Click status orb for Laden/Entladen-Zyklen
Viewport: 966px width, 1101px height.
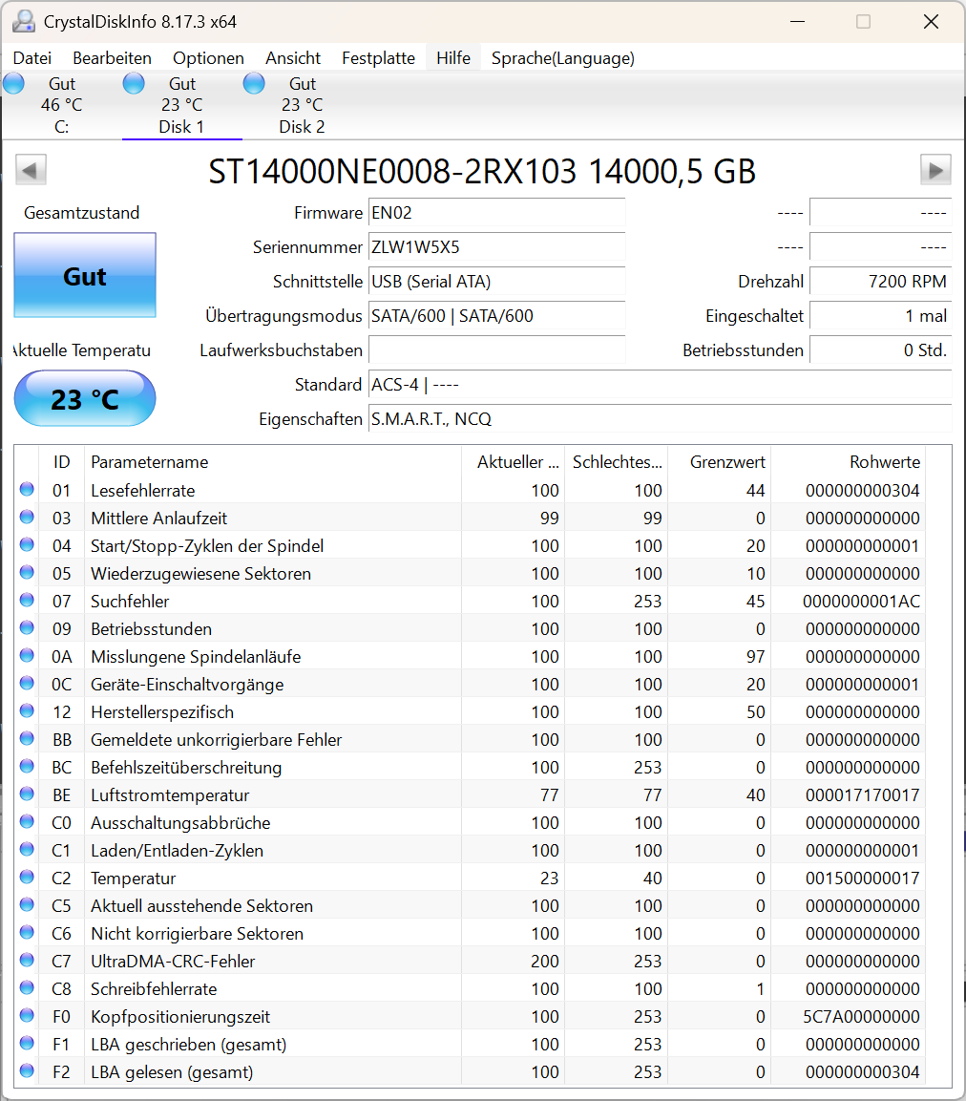click(27, 850)
